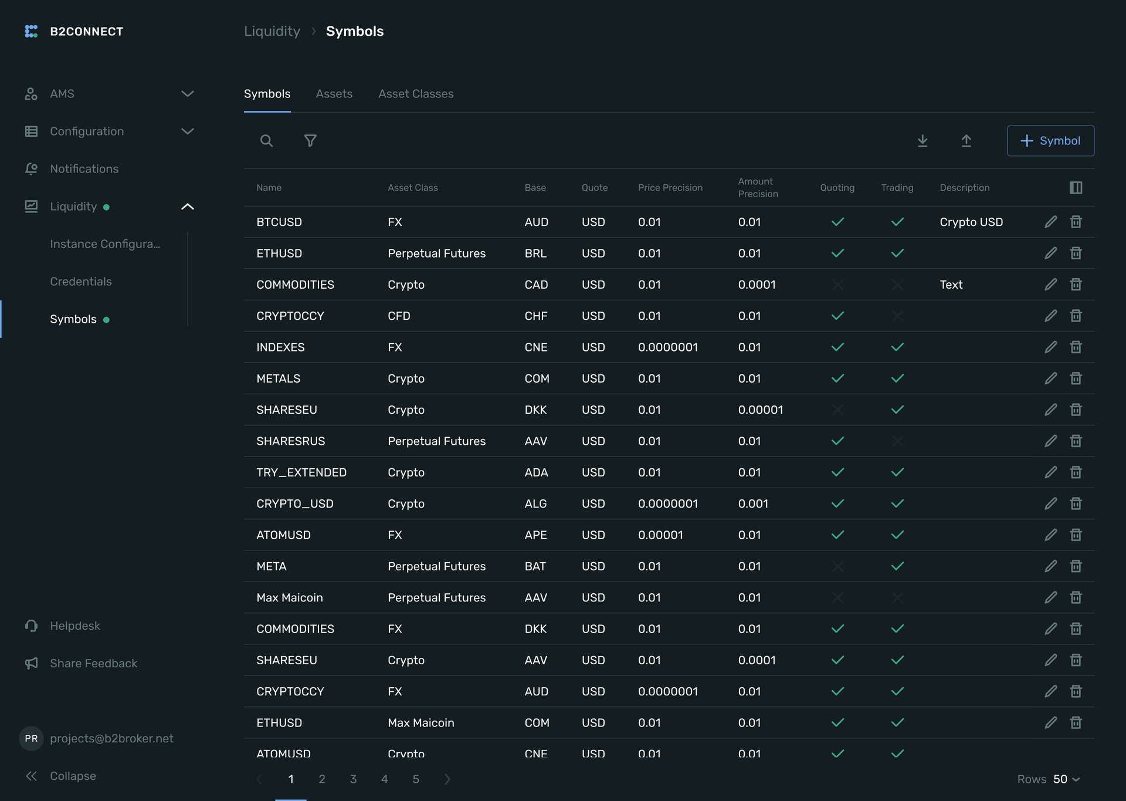Expand the Configuration sidebar menu
1126x801 pixels.
pyautogui.click(x=187, y=131)
